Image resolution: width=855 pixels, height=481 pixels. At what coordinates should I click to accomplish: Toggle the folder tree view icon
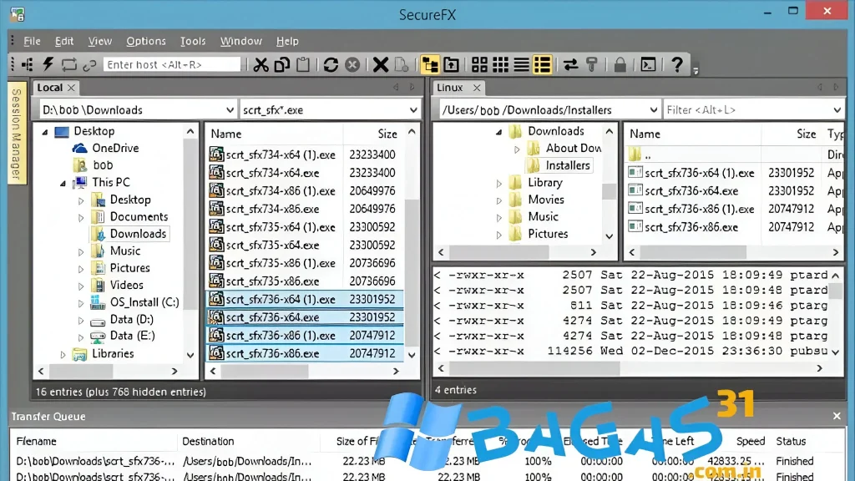(x=430, y=65)
